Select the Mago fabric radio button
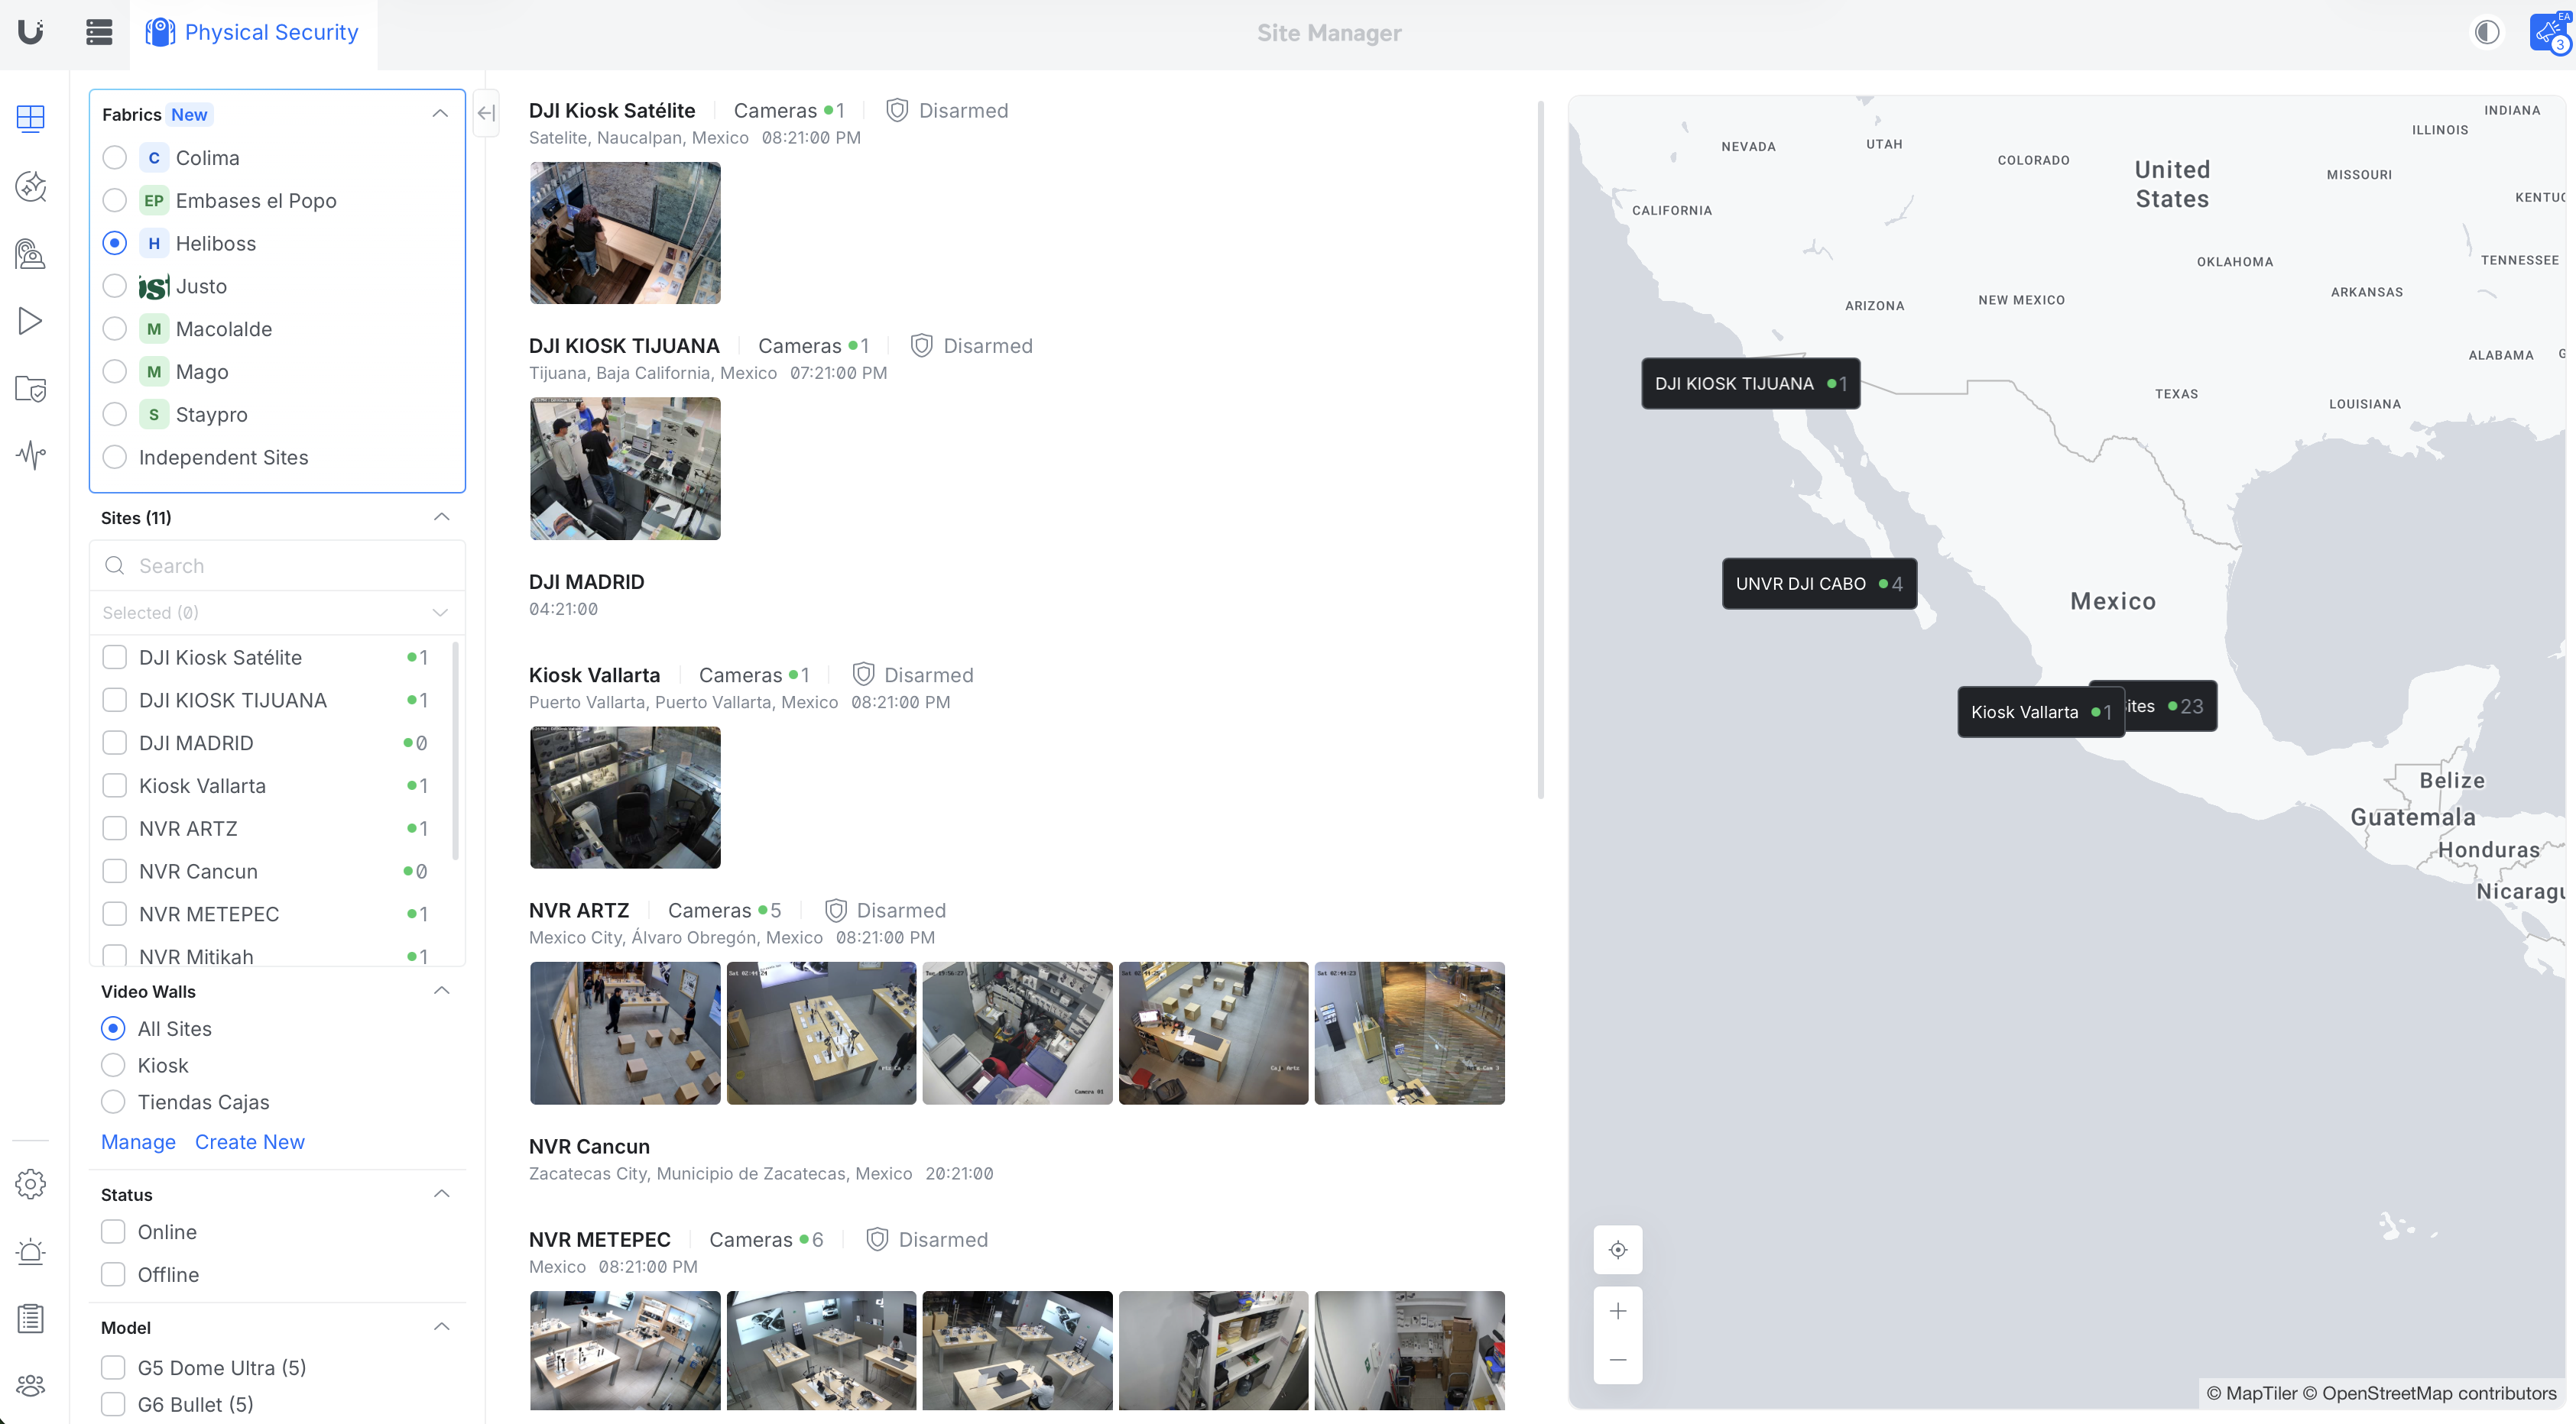The image size is (2576, 1424). (x=115, y=372)
